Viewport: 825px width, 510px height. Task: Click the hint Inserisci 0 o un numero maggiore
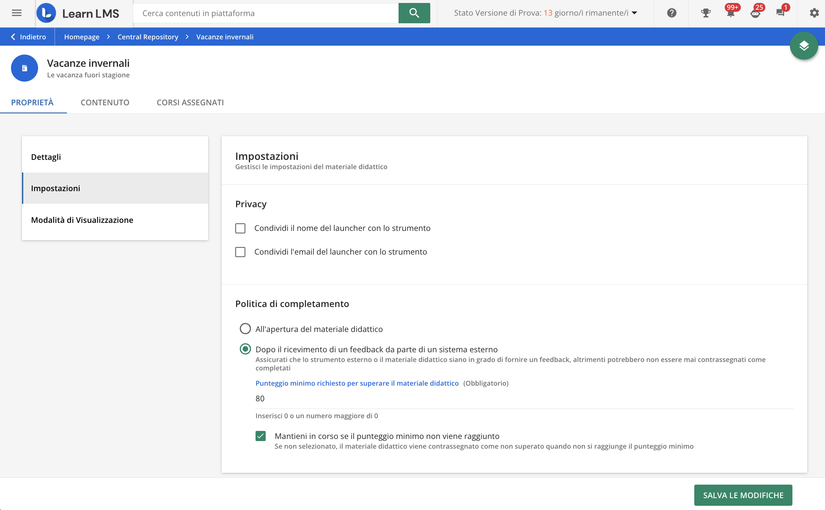317,416
